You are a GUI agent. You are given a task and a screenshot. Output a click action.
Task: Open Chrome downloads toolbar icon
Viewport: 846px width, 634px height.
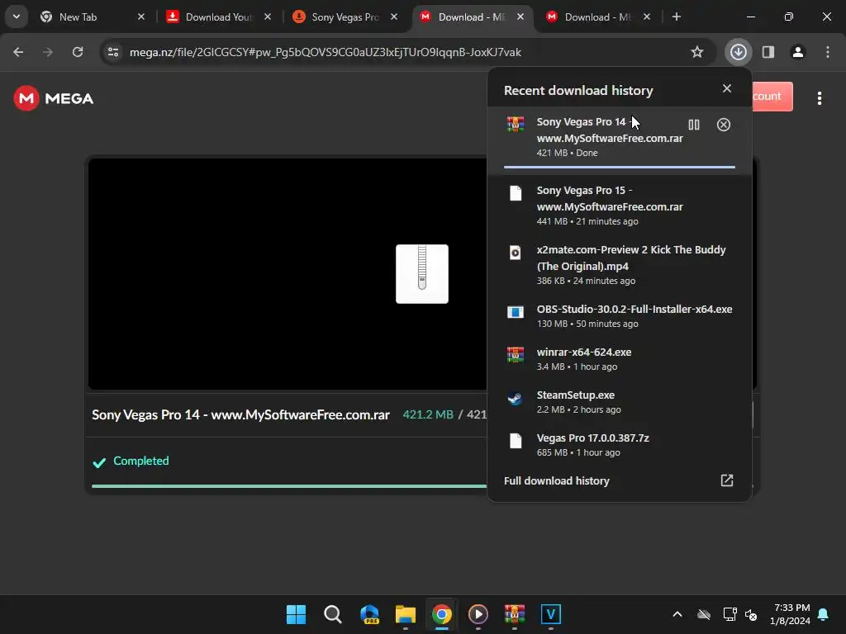738,52
